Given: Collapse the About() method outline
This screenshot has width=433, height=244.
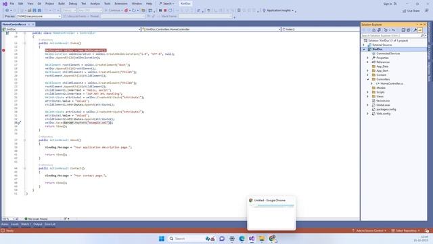Looking at the screenshot, I should (x=24, y=140).
